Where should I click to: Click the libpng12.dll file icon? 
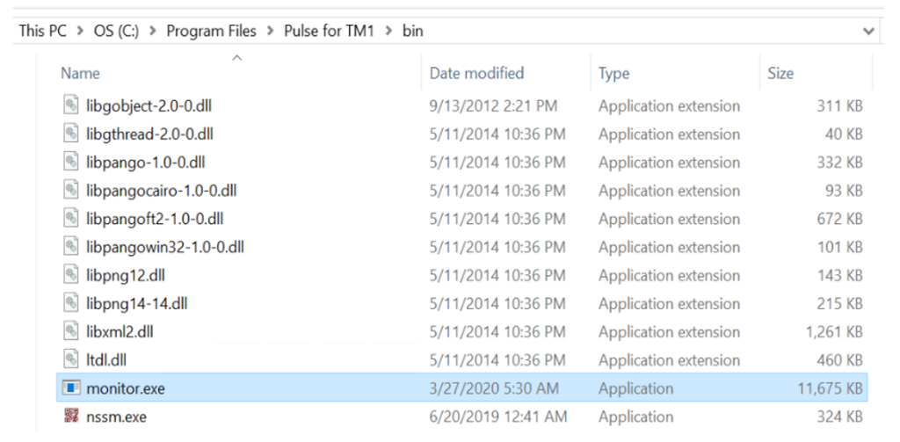pyautogui.click(x=71, y=276)
